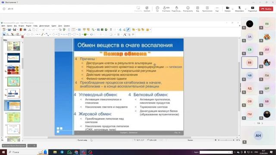Open the Content button in meeting toolbar
276x155 pixels.
147,9
